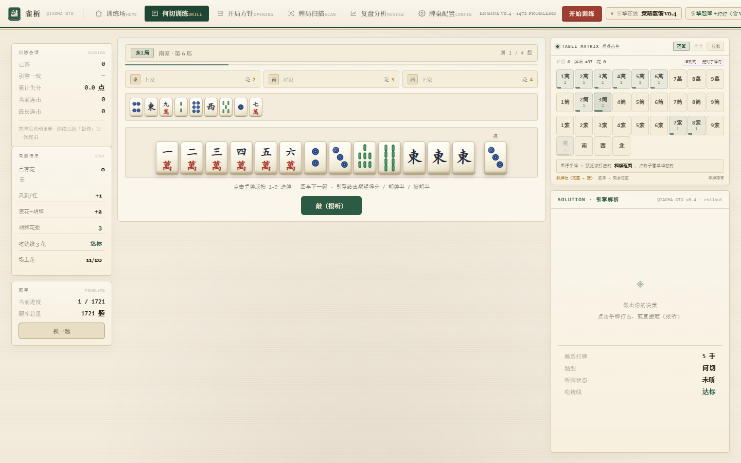Open the 复盘分析 Review tab

click(x=377, y=14)
